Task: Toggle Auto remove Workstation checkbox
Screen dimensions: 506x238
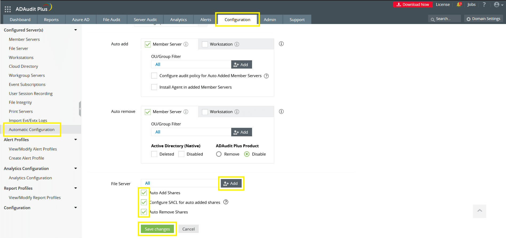Action: [x=205, y=112]
